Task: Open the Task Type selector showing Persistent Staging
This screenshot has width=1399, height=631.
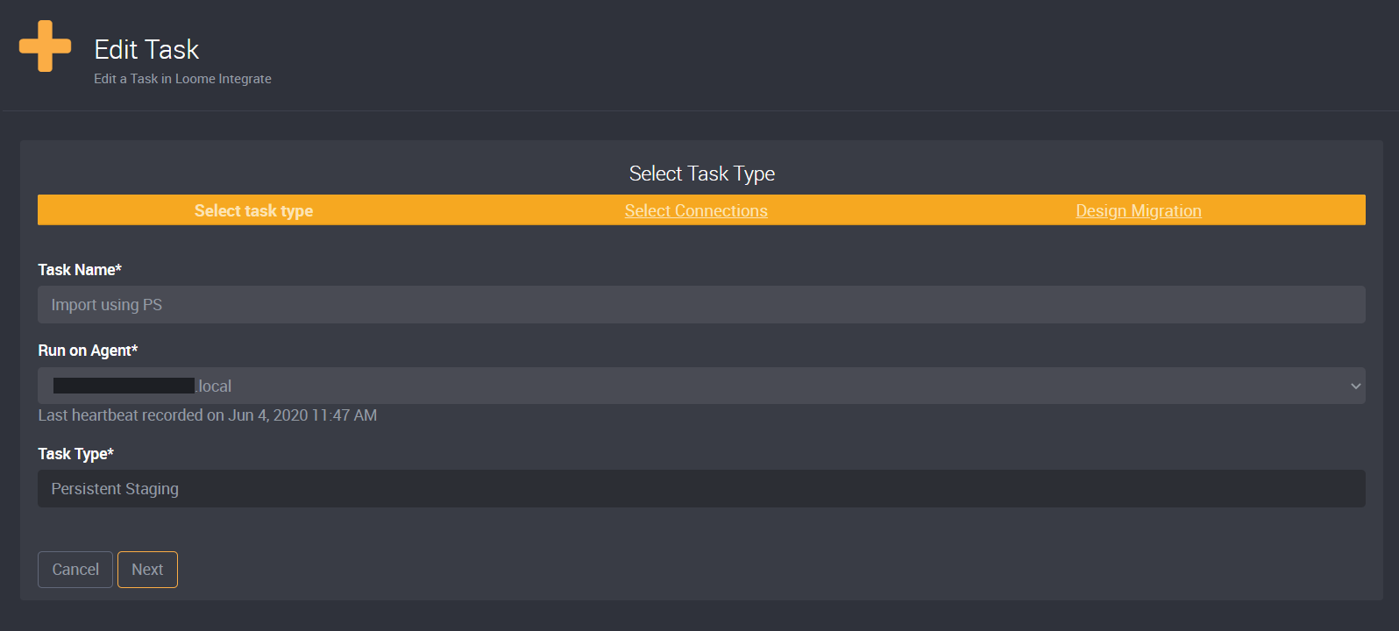Action: pos(701,488)
